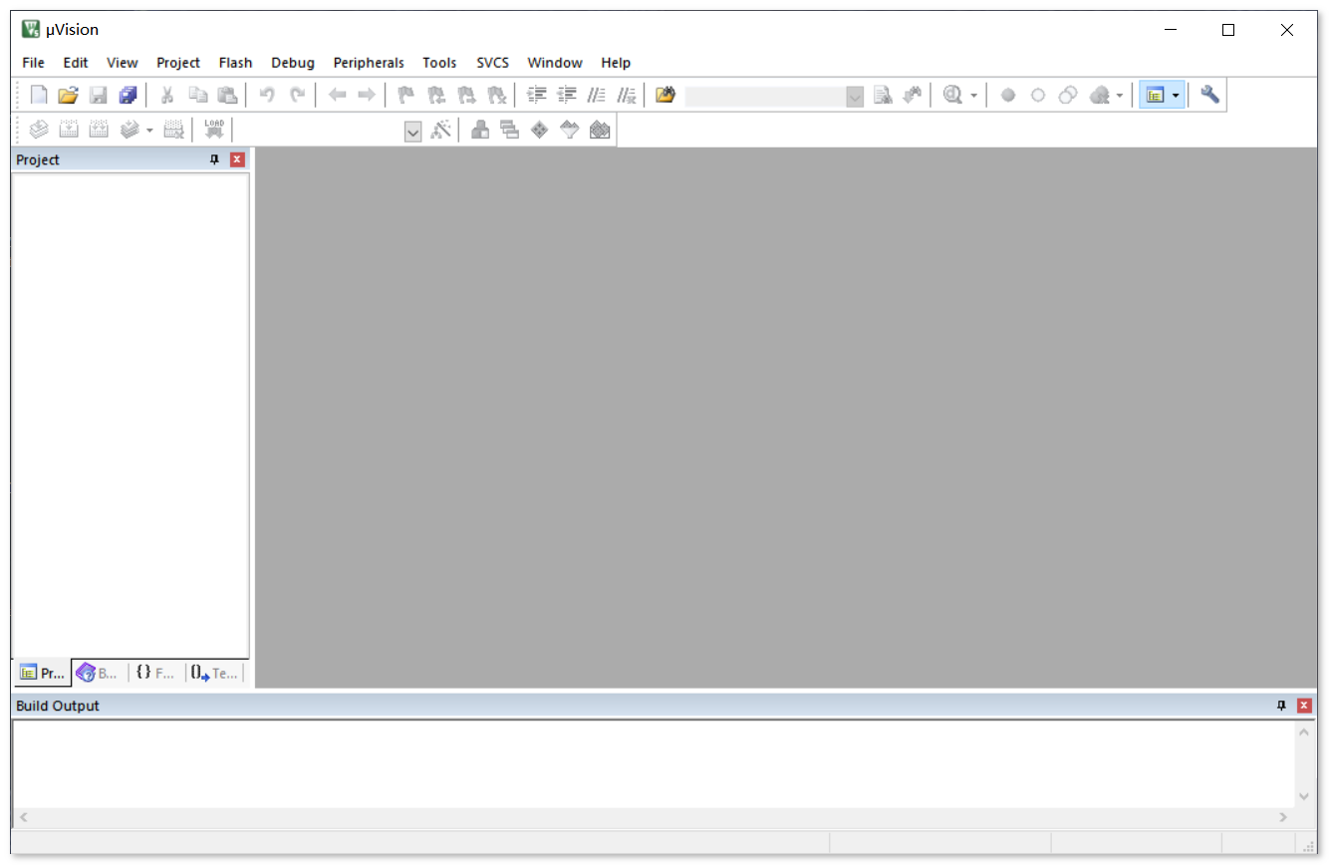Image resolution: width=1329 pixels, height=865 pixels.
Task: Open Manage Multi-Project Workspace
Action: click(x=510, y=130)
